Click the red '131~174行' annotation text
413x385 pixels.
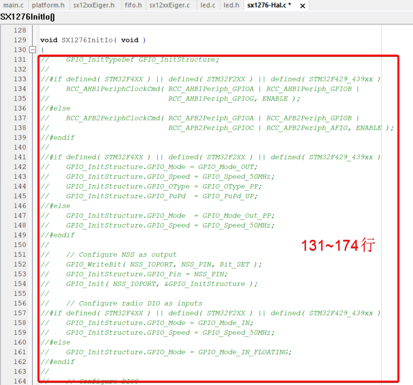338,245
